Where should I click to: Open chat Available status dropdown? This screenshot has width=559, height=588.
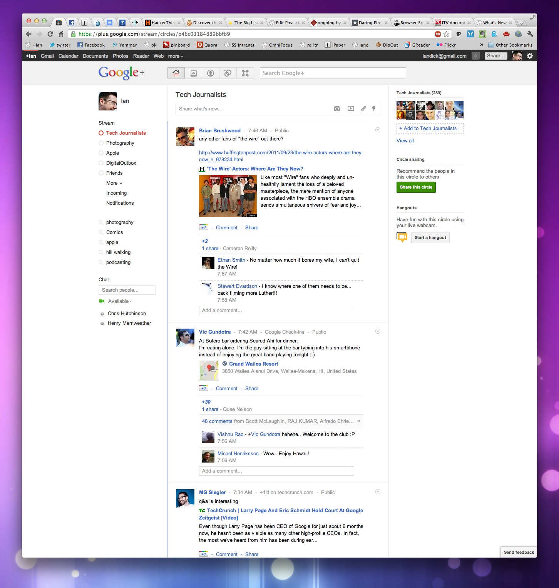pos(120,301)
